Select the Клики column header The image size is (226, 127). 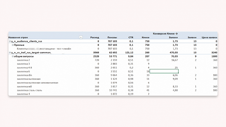pos(145,37)
